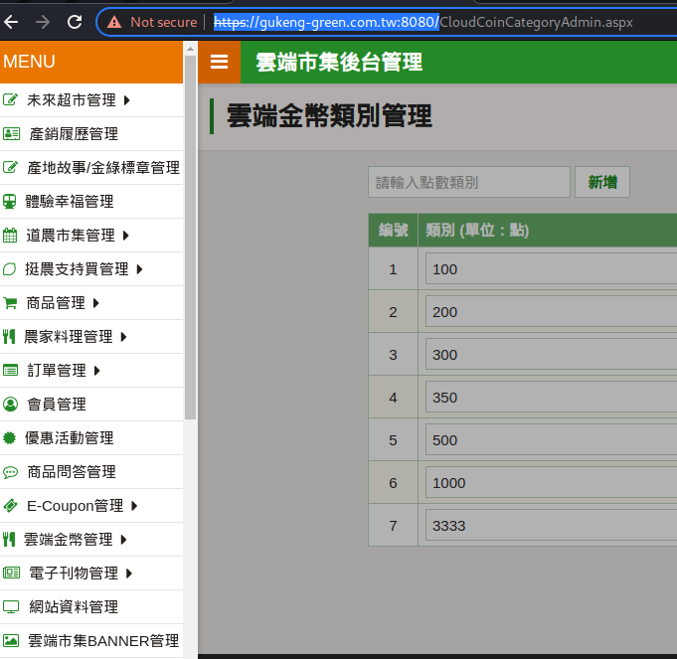This screenshot has width=677, height=659.
Task: Click the monitor icon beside 網站資料管理
Action: pos(11,607)
